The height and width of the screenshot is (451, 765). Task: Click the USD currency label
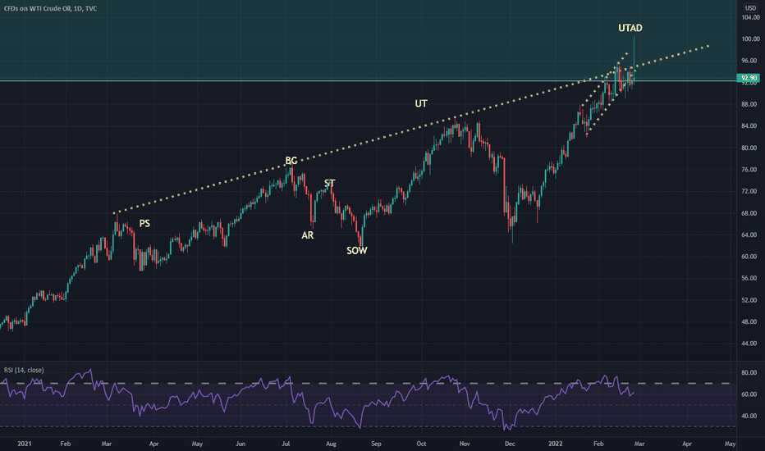click(750, 8)
